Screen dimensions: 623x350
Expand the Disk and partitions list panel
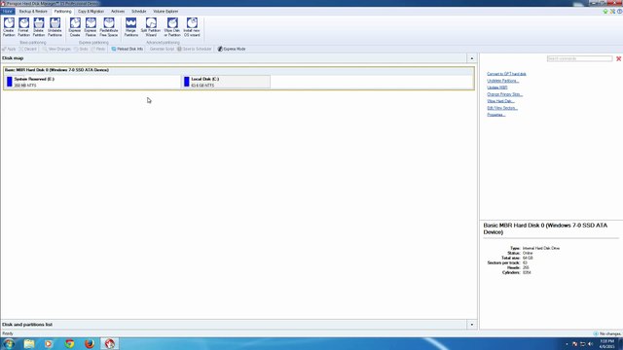pyautogui.click(x=471, y=325)
